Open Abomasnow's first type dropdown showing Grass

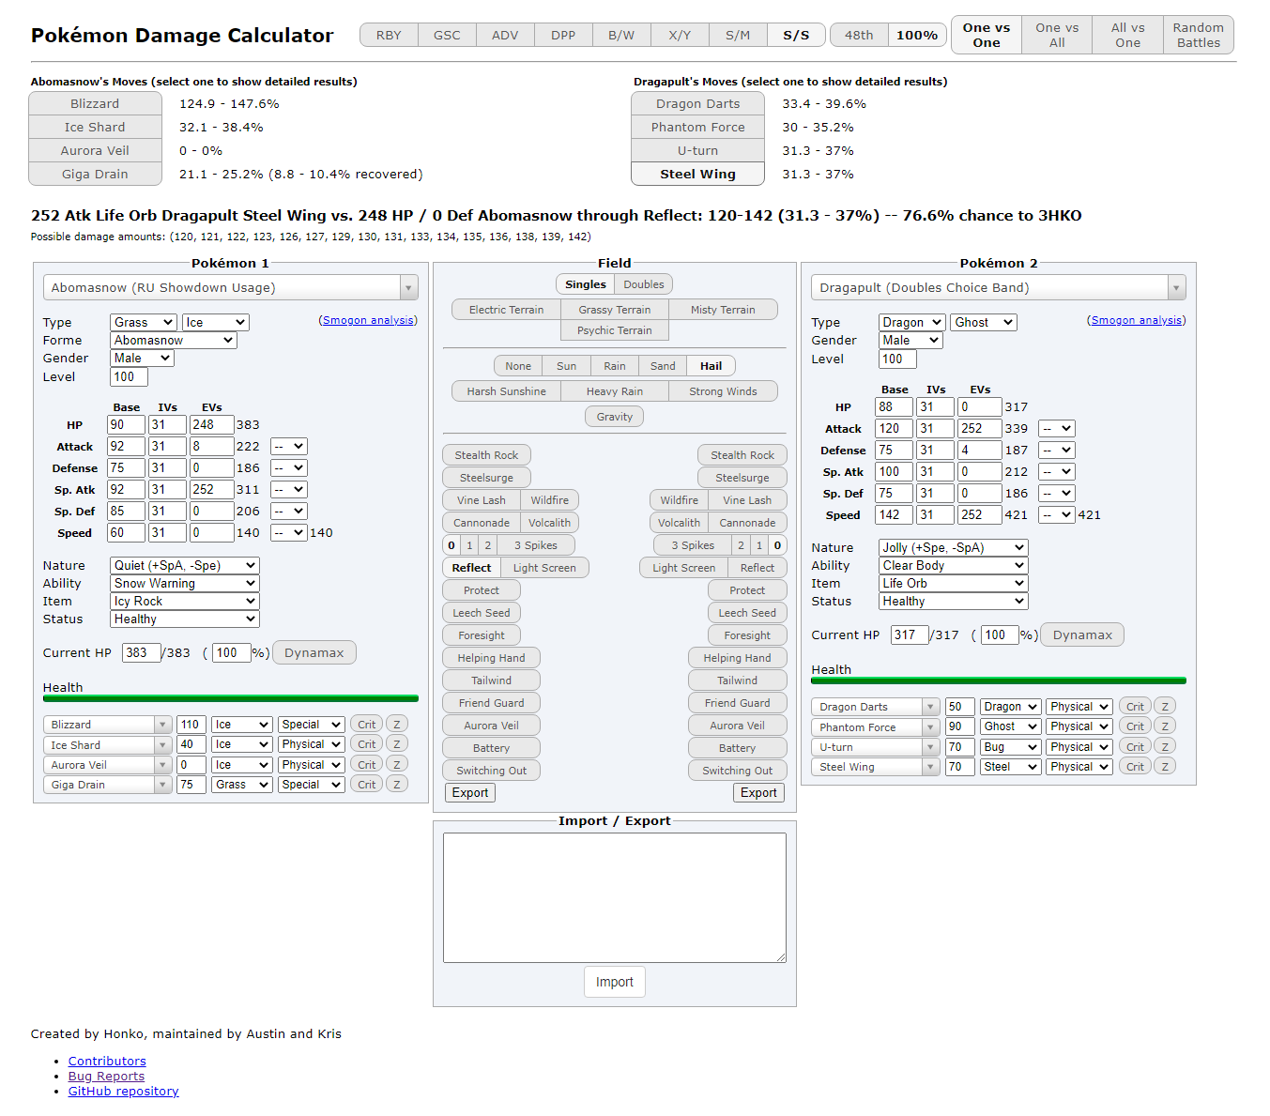point(144,323)
